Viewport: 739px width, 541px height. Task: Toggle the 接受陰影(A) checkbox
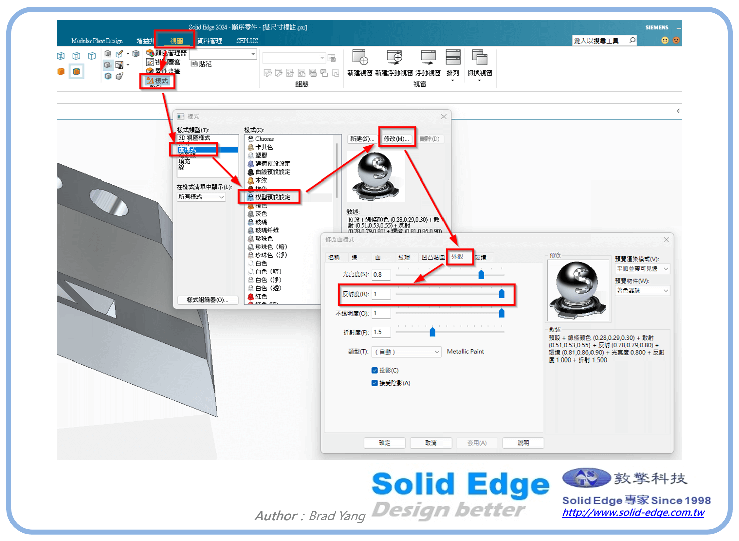pyautogui.click(x=374, y=383)
